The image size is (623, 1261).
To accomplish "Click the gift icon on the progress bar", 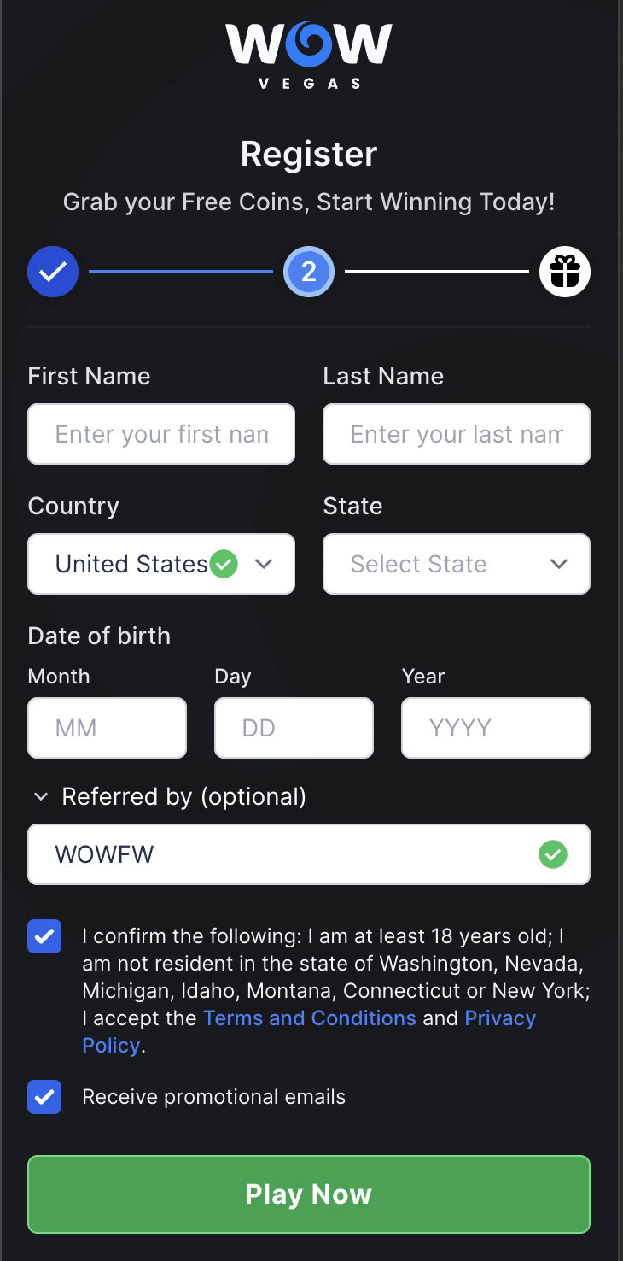I will click(565, 272).
